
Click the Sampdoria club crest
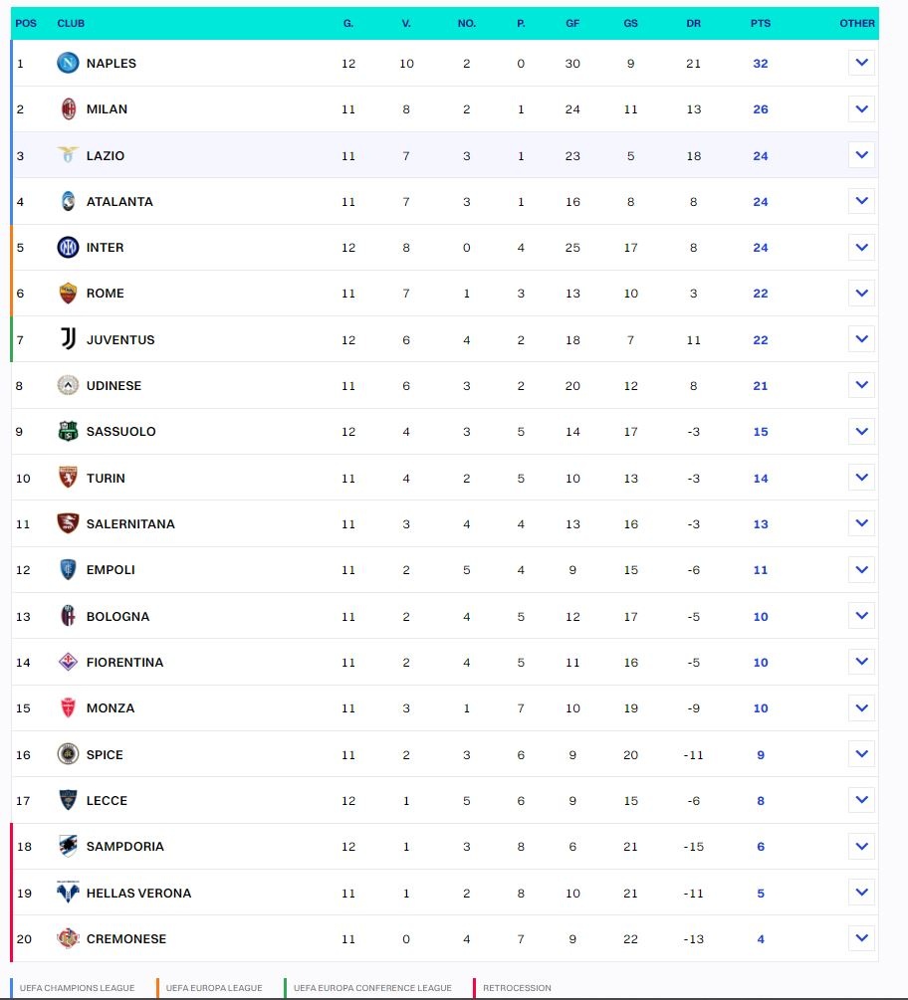[68, 847]
